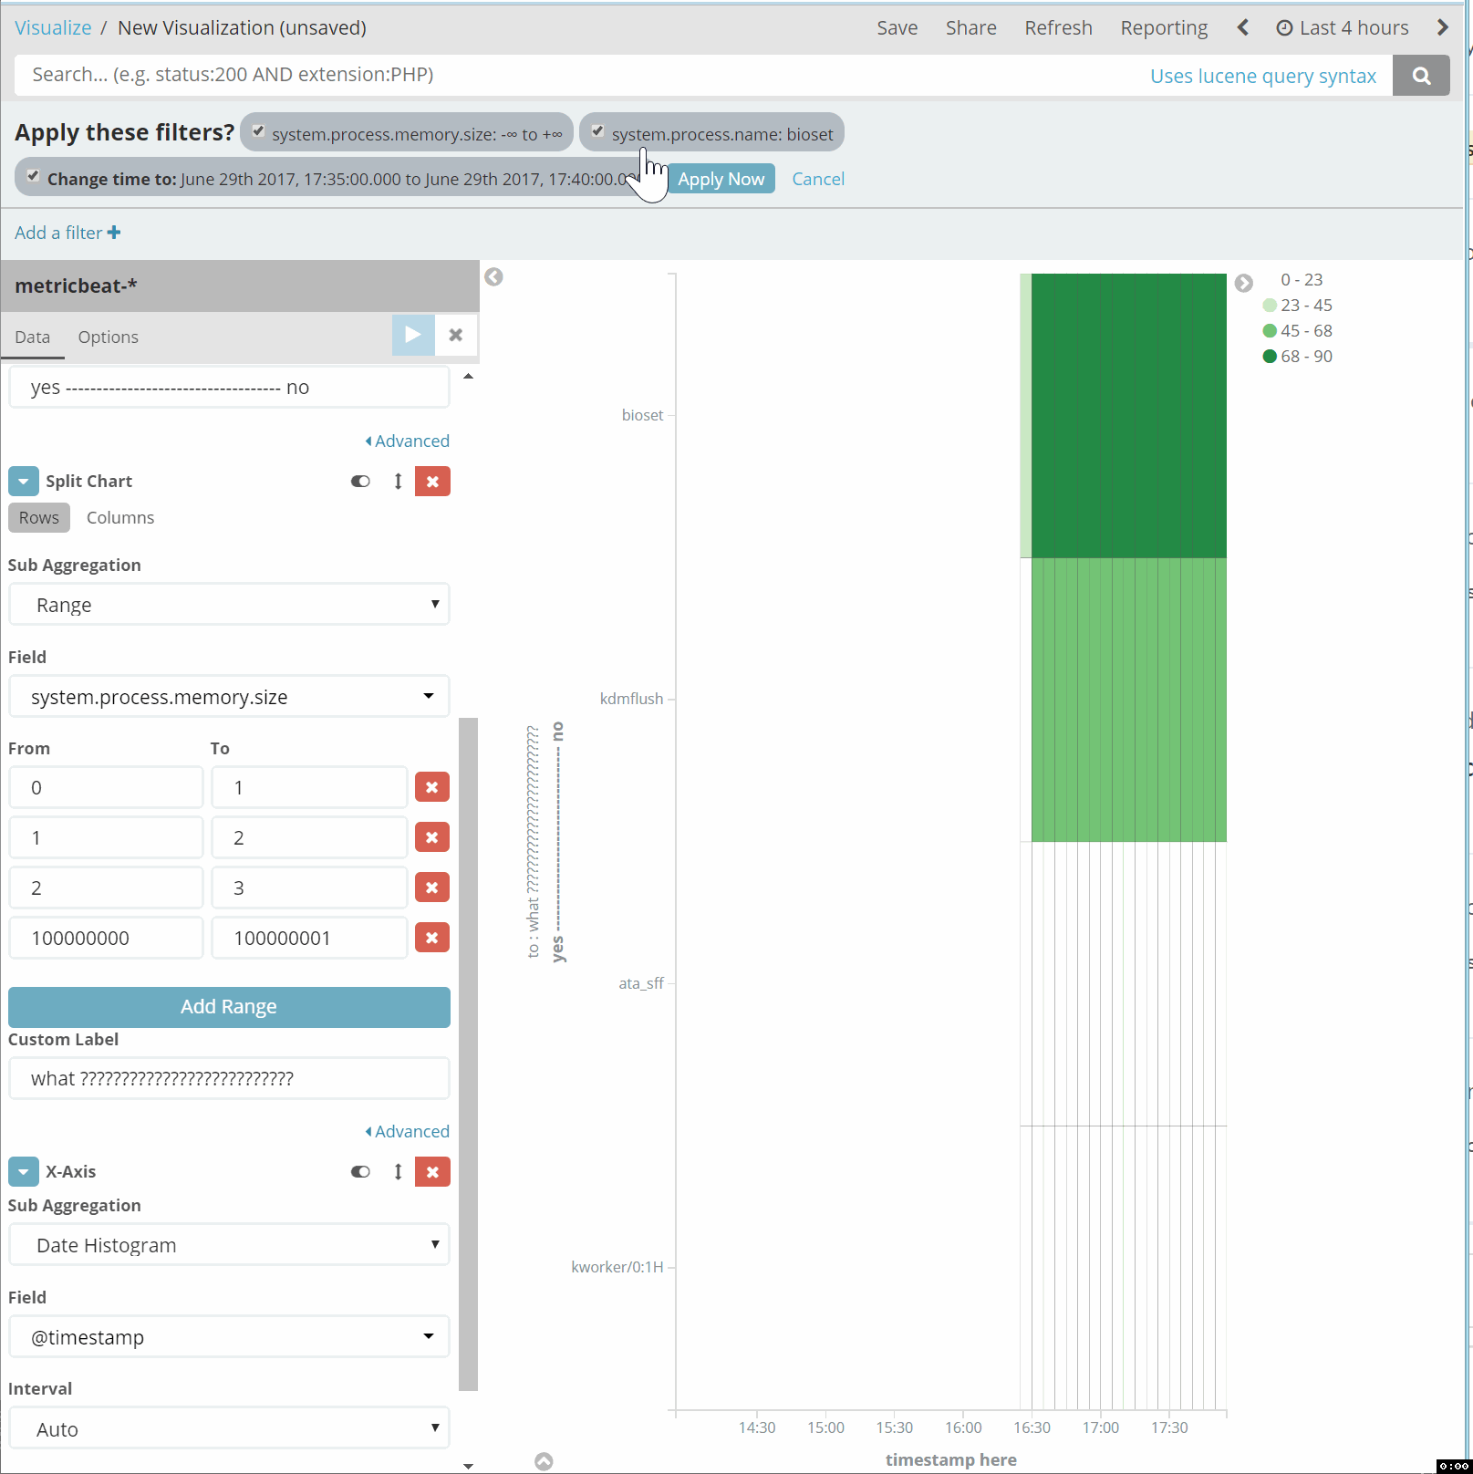Collapse the editor panel with the left chevron
Screen dimensions: 1473x1474
click(493, 276)
